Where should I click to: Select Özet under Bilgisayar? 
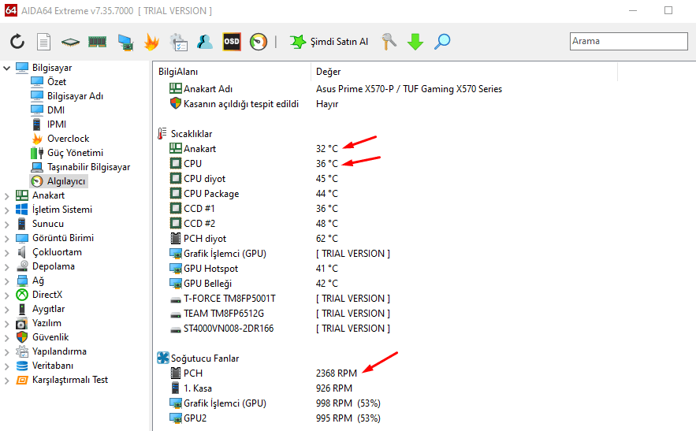click(x=56, y=82)
